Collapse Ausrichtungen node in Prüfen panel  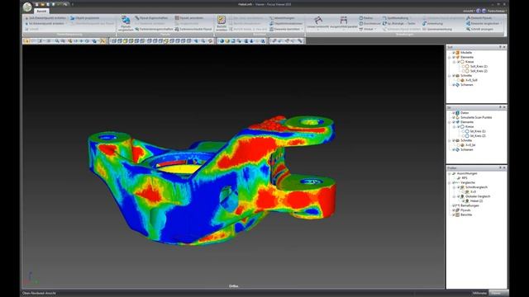pyautogui.click(x=450, y=173)
